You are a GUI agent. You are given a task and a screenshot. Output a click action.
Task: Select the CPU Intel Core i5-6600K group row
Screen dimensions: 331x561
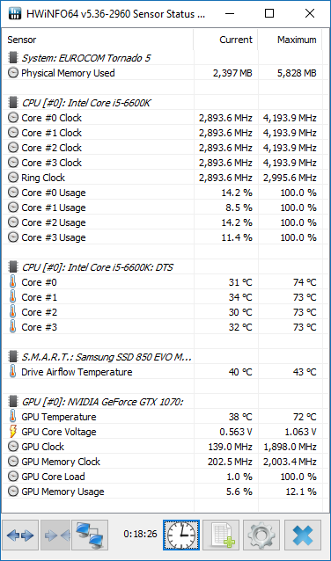coord(162,103)
